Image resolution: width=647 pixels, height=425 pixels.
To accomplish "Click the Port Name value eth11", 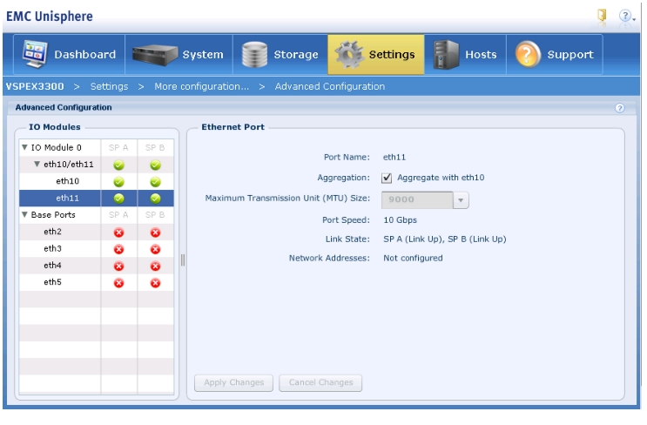I will click(394, 158).
